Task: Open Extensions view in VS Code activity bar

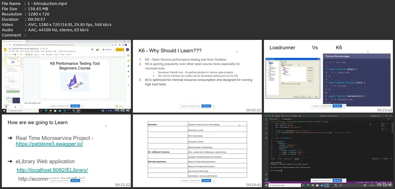Action: coord(266,138)
